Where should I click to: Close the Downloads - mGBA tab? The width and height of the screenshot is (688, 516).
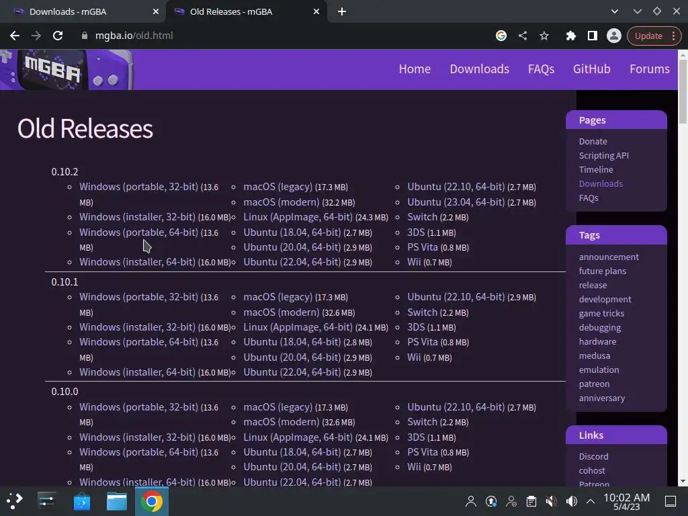(x=156, y=12)
